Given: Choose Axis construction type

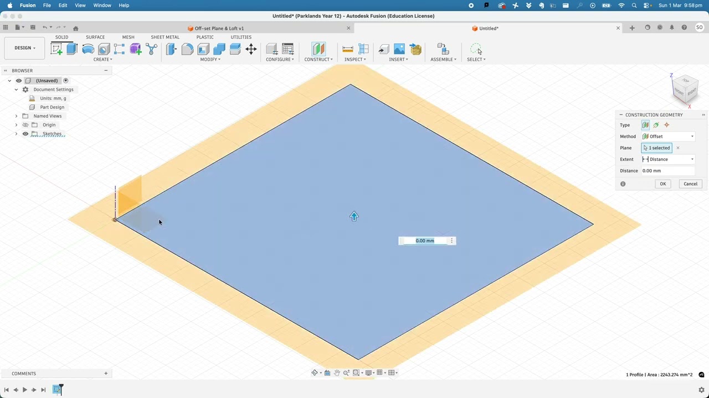Looking at the screenshot, I should (x=656, y=125).
